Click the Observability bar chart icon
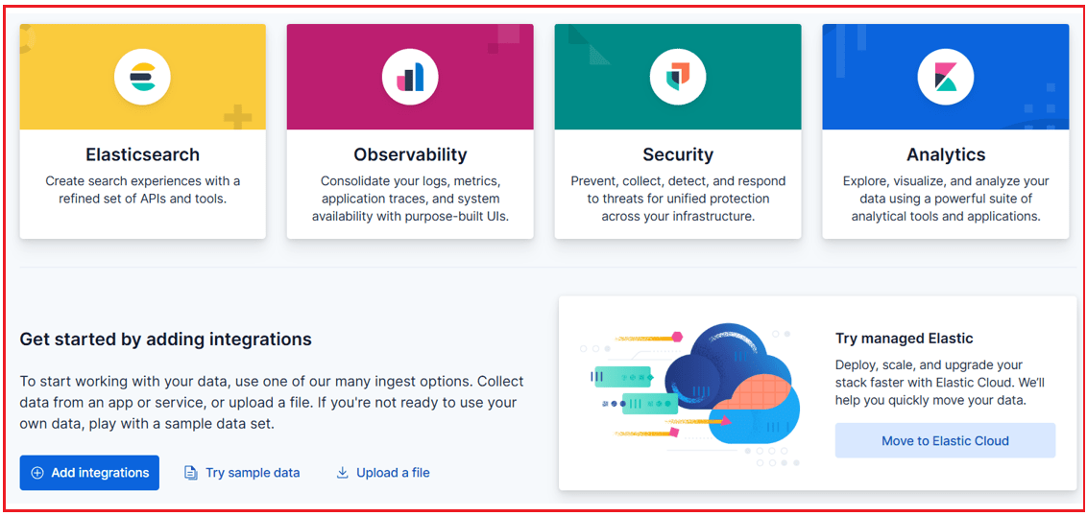Screen dimensions: 1087x516 pos(410,77)
